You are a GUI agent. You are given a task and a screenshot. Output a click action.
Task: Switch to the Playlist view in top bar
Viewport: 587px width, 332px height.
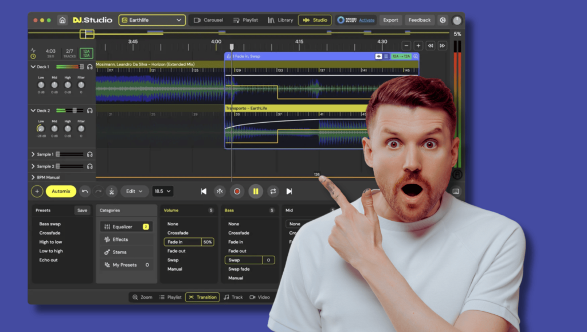245,20
